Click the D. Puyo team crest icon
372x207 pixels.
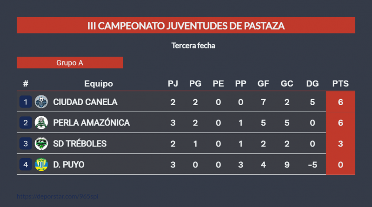[41, 165]
